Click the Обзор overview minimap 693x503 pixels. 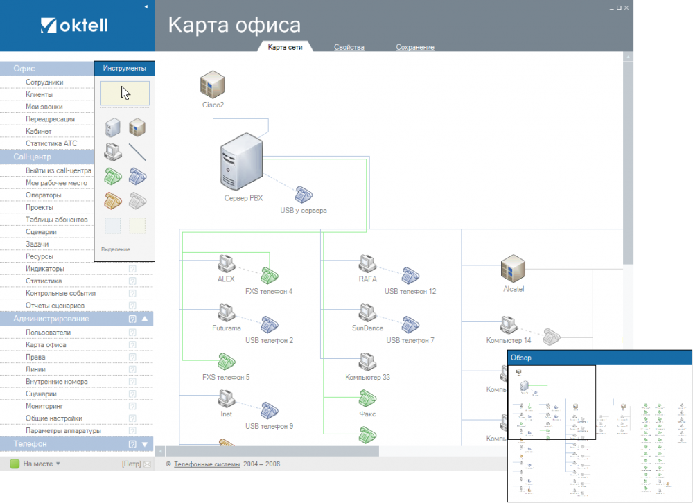[x=599, y=430]
